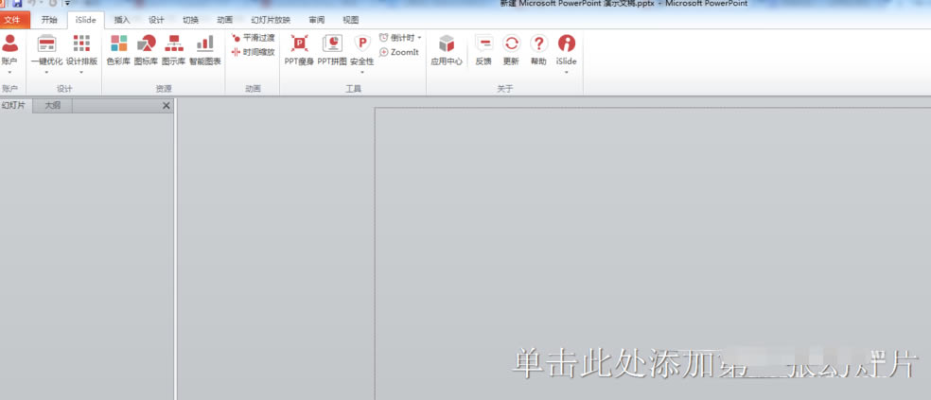
Task: Open the 帮助 help icon
Action: tap(538, 49)
